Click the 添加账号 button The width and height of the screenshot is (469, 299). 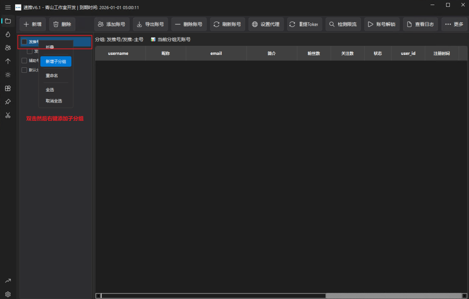pyautogui.click(x=111, y=24)
